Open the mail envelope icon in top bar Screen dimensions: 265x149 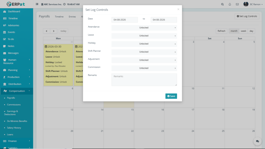(x=237, y=4)
